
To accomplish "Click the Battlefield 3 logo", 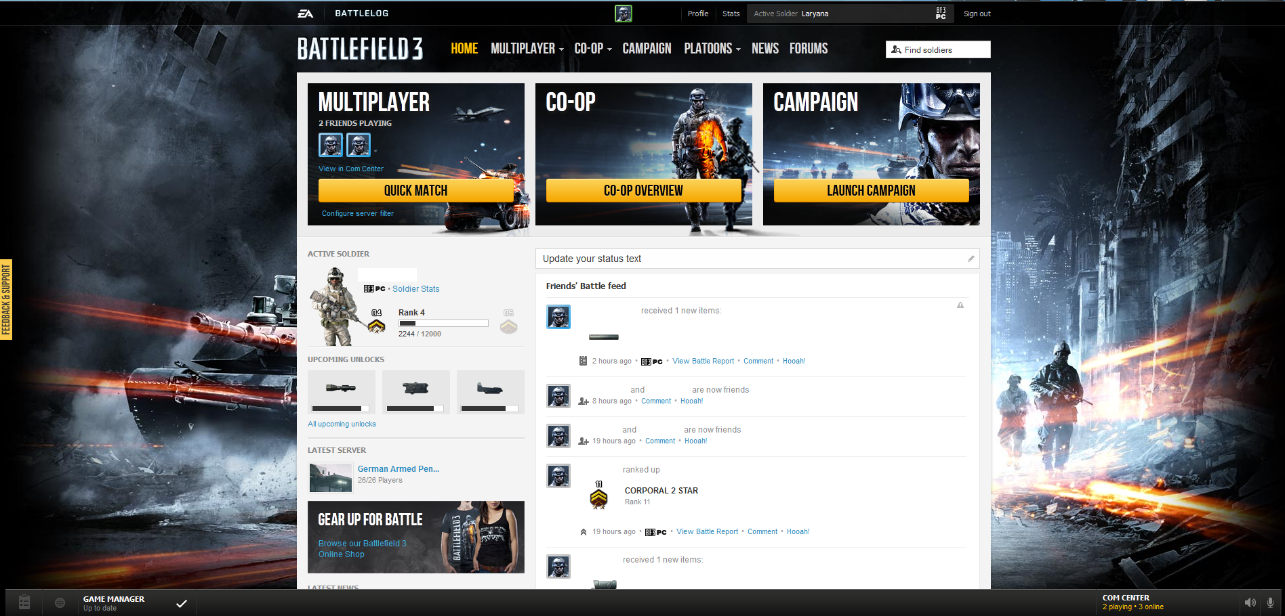I will pos(360,49).
